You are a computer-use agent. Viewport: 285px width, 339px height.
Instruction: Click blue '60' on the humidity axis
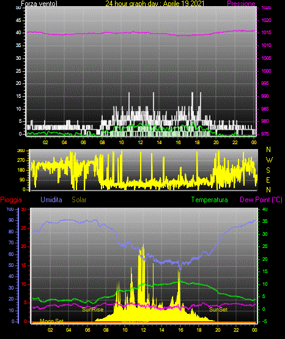[x=11, y=254]
